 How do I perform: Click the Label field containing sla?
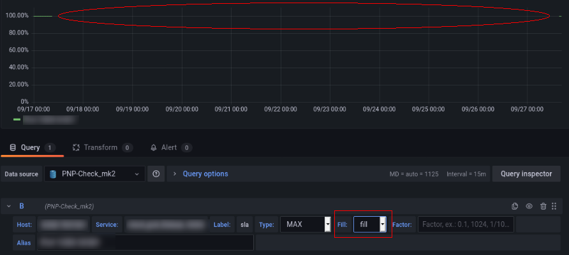(244, 224)
